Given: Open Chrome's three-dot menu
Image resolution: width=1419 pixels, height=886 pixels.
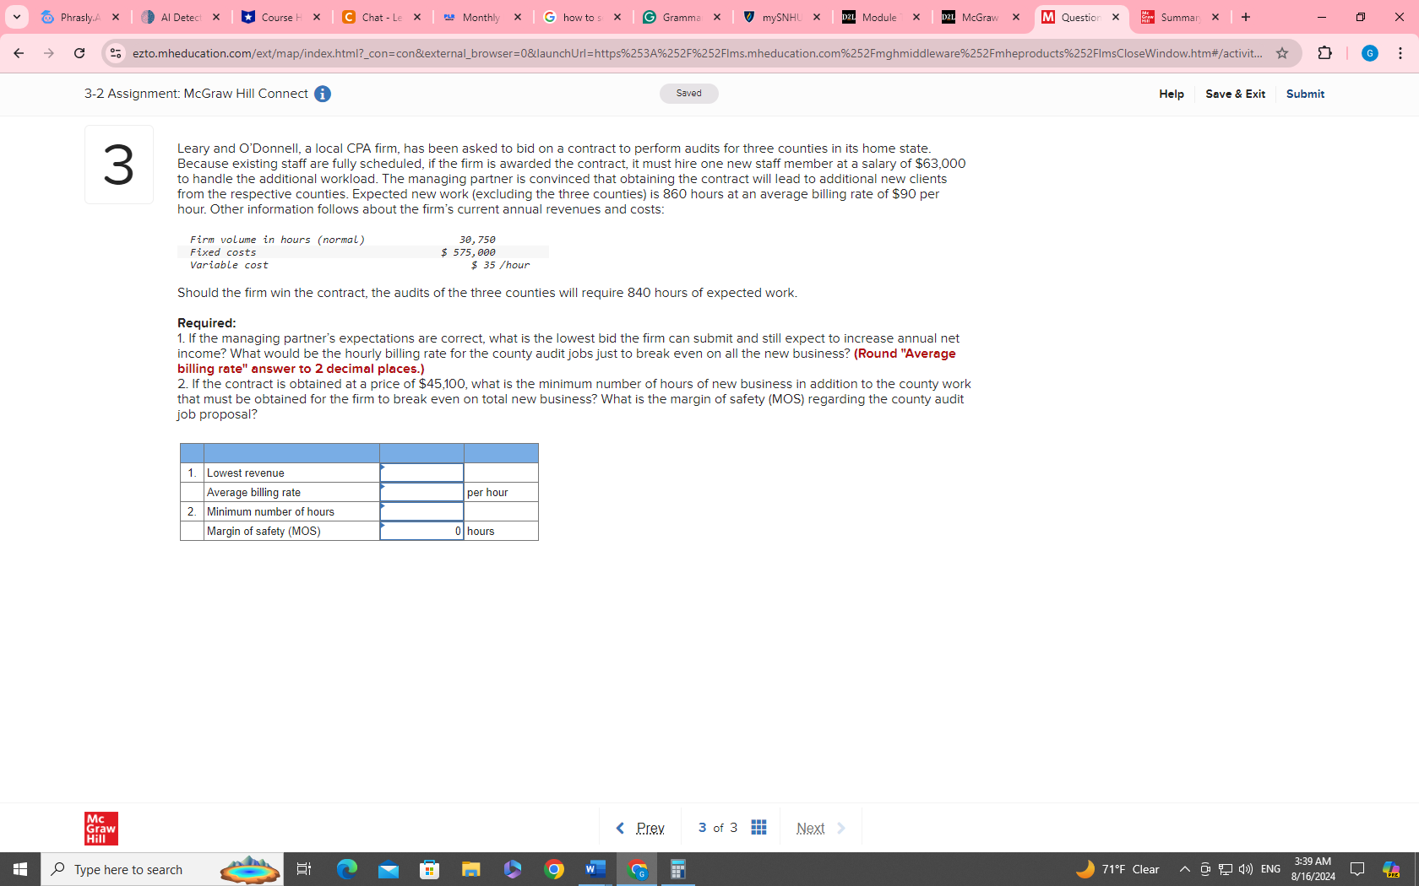Looking at the screenshot, I should (1400, 53).
